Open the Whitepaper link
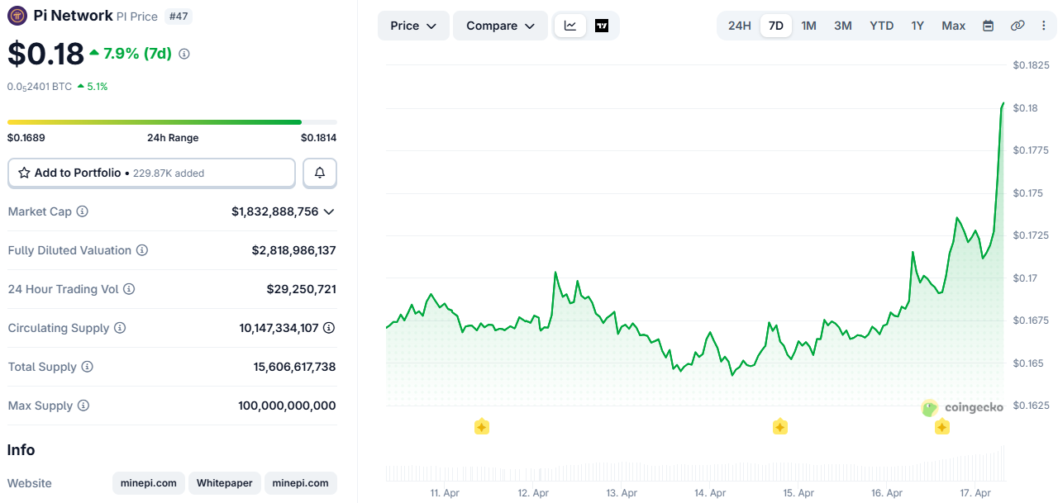The width and height of the screenshot is (1058, 503). click(x=224, y=483)
